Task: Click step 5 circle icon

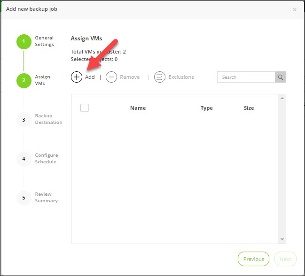Action: click(23, 198)
